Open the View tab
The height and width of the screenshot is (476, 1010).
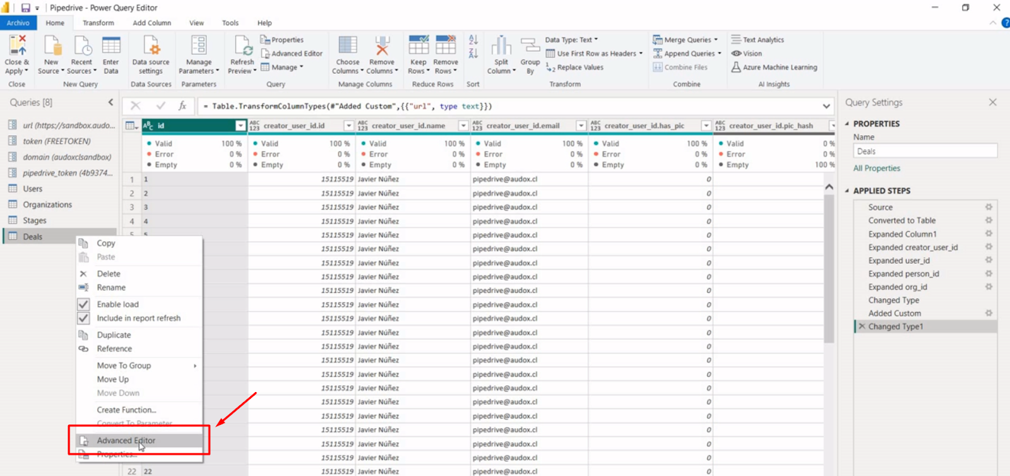coord(197,23)
